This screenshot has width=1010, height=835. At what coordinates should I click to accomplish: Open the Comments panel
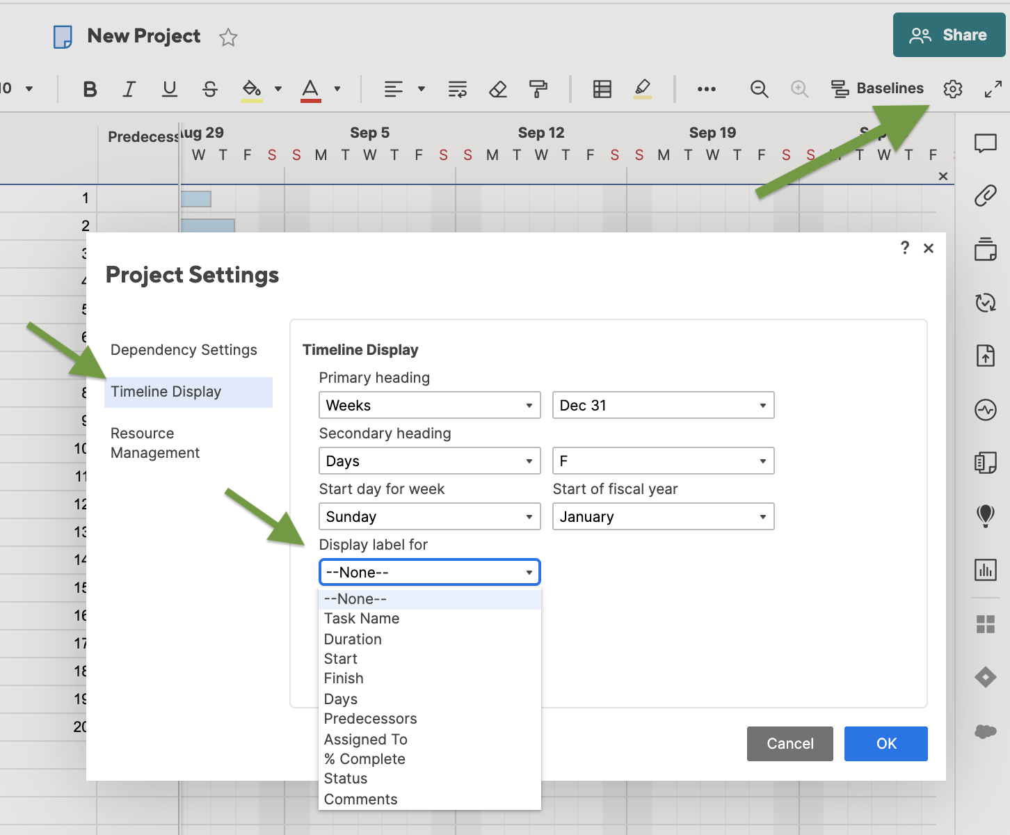click(985, 144)
